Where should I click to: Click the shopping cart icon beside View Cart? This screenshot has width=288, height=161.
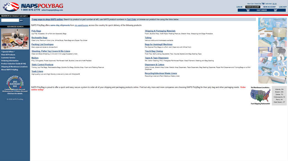point(263,4)
